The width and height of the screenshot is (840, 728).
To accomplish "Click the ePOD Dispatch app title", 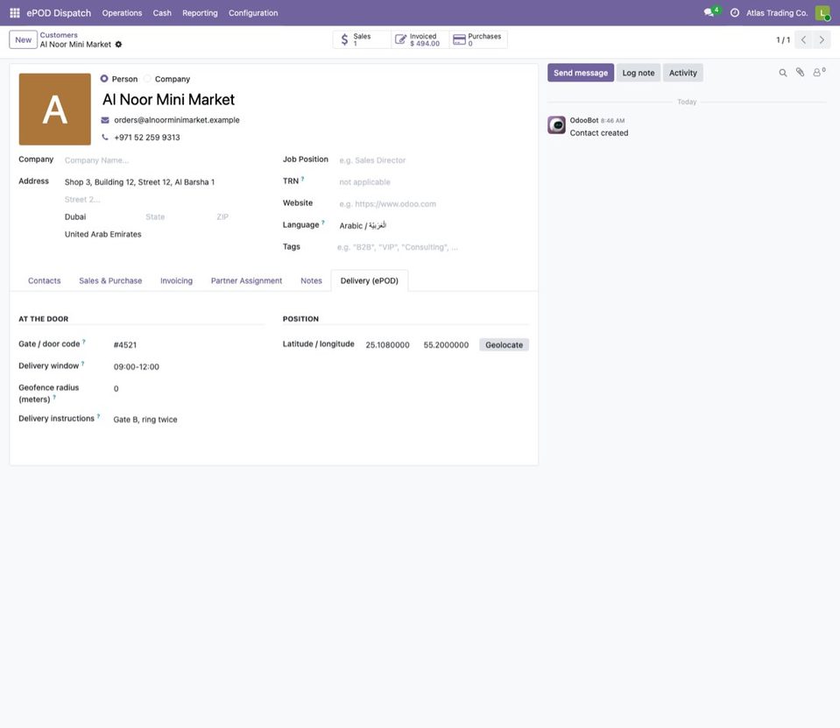I will click(59, 13).
